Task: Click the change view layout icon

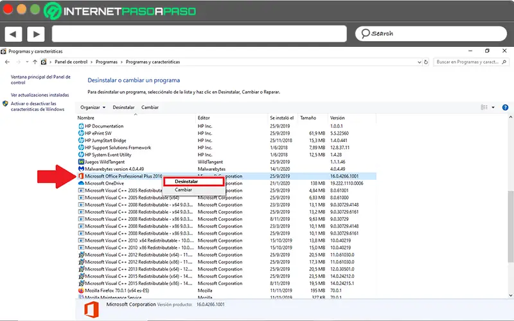Action: tap(484, 107)
